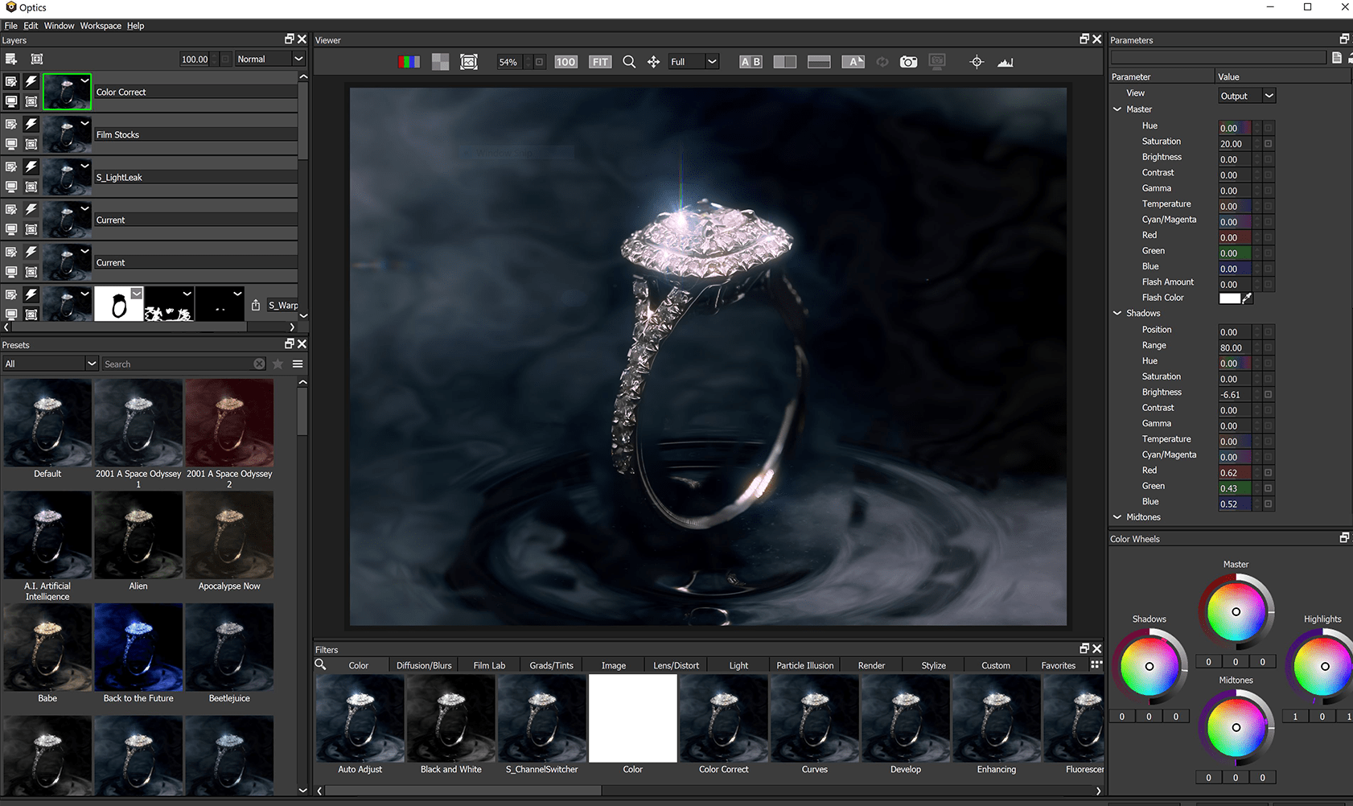Screen dimensions: 1353x806
Task: Click the snapshot camera icon in viewer toolbar
Action: pos(908,61)
